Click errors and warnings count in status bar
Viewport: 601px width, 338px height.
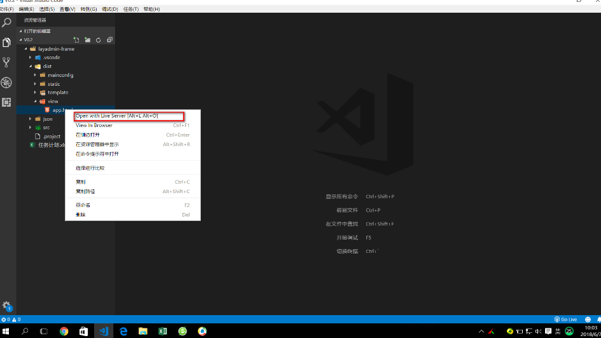point(11,320)
